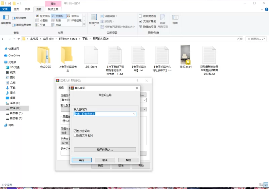This screenshot has width=269, height=189.
Task: Expand the layout gallery more arrow
Action: 84,25
